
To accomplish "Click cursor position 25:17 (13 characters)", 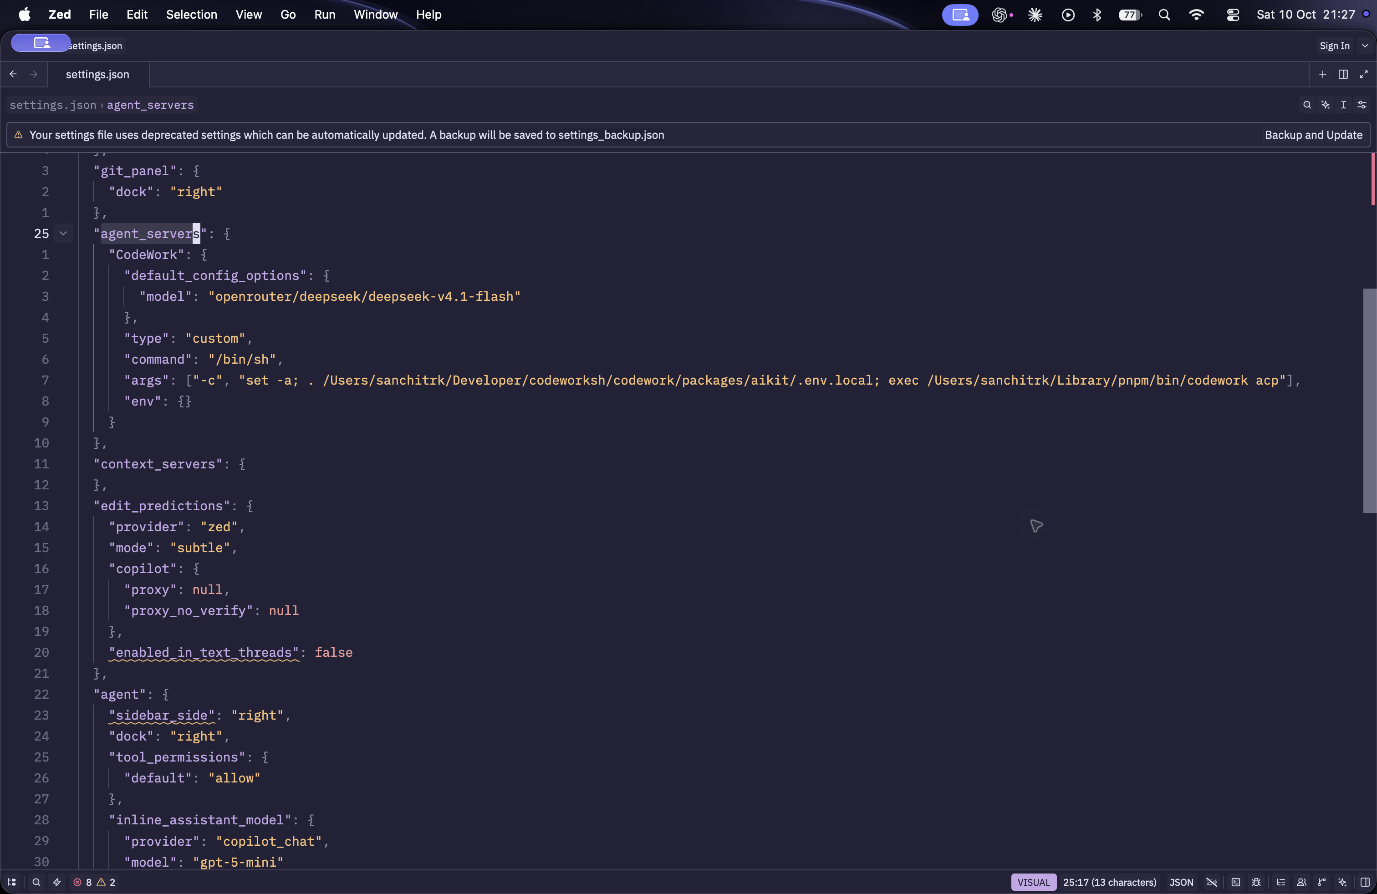I will (1110, 882).
